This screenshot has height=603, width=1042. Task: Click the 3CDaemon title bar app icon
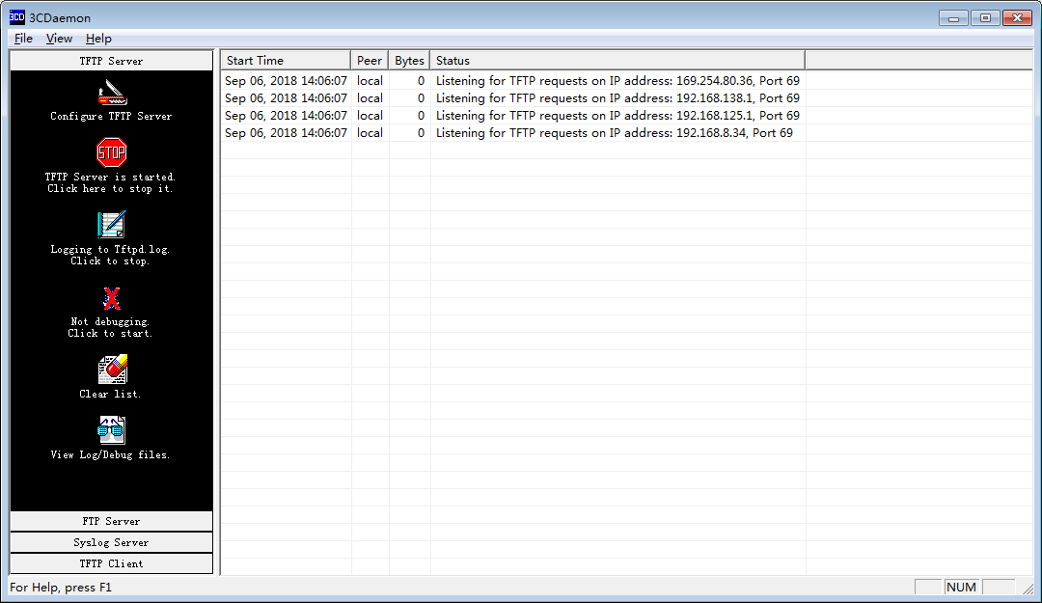click(16, 17)
